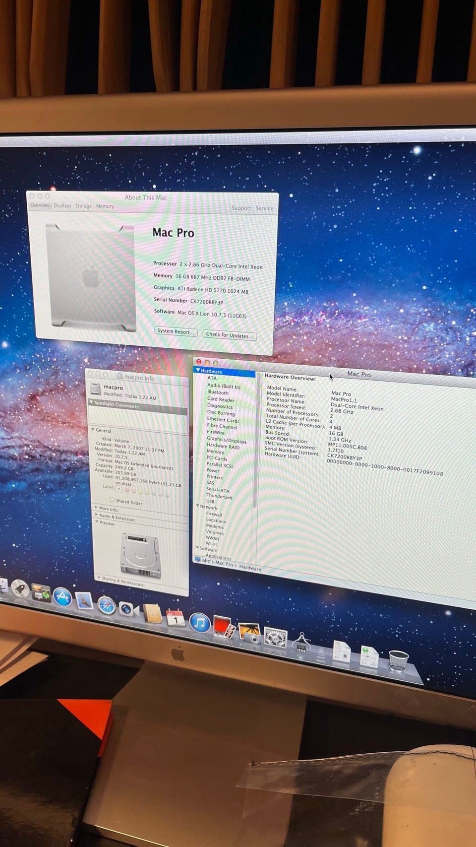Expand the Name & Extension section
Screen dimensions: 476x847
click(96, 515)
